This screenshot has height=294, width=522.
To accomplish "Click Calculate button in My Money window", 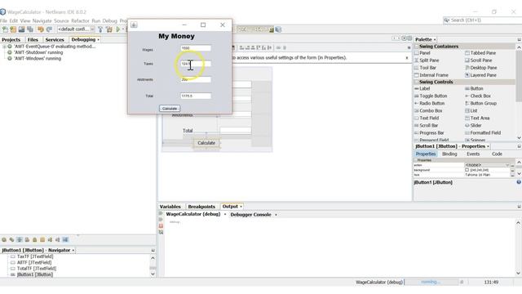I will [170, 109].
